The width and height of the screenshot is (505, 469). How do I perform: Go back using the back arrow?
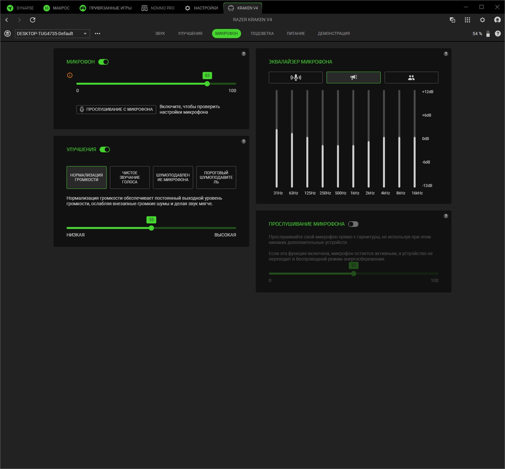(7, 20)
